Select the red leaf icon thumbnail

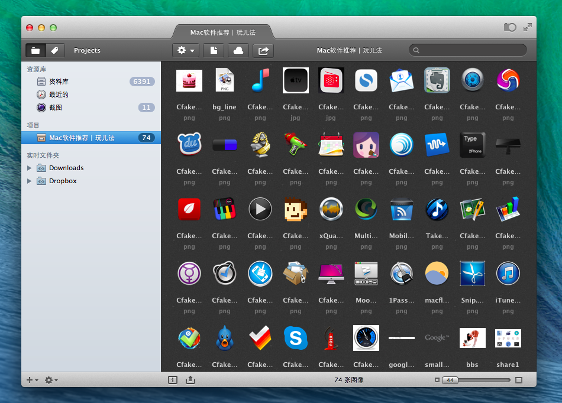coord(189,209)
